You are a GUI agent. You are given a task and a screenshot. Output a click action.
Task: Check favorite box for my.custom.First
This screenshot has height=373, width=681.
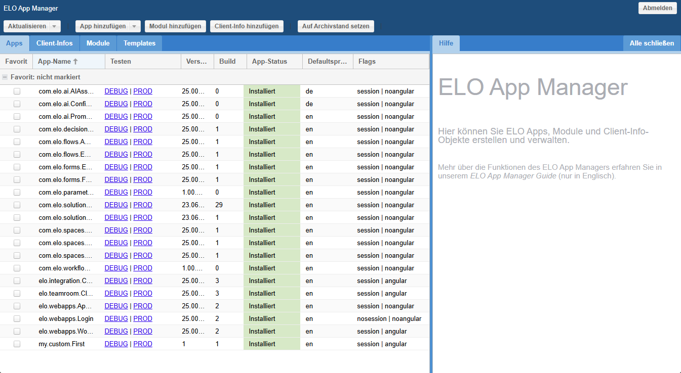pos(17,344)
